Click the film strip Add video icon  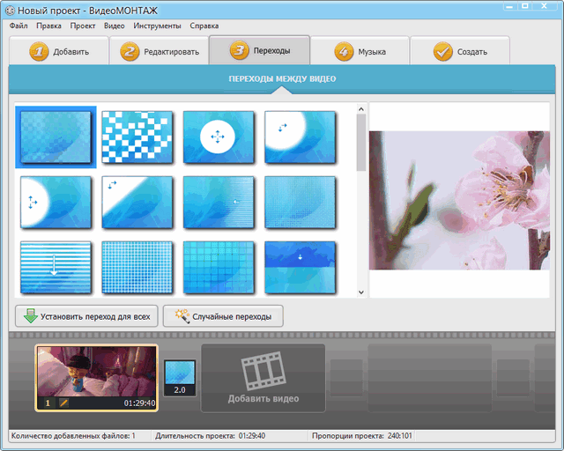[x=263, y=372]
